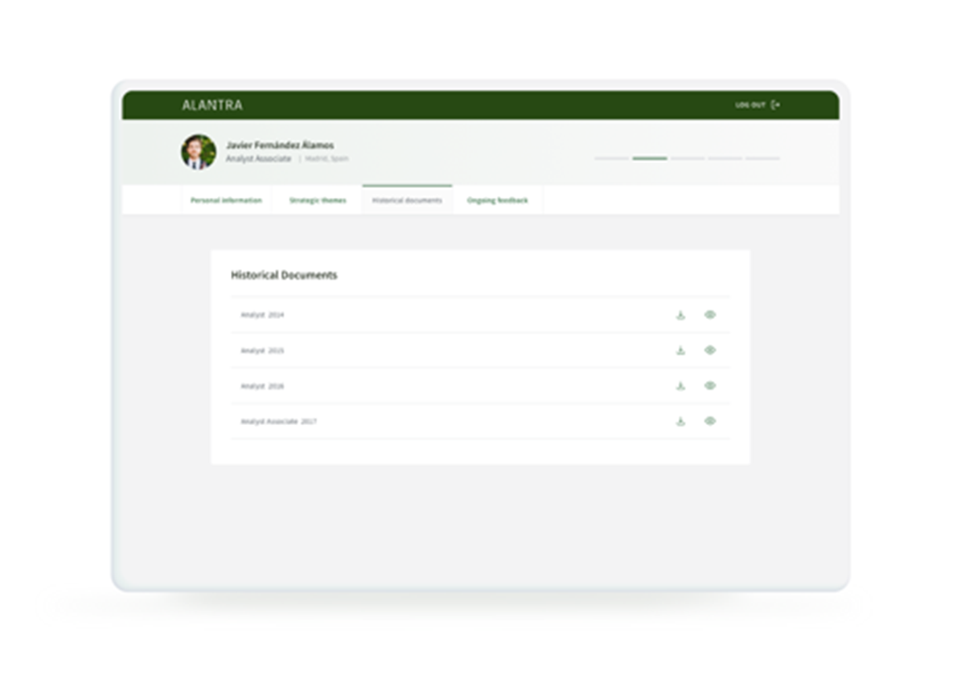This screenshot has height=675, width=965.
Task: Open the Personal information tab
Action: pyautogui.click(x=226, y=200)
